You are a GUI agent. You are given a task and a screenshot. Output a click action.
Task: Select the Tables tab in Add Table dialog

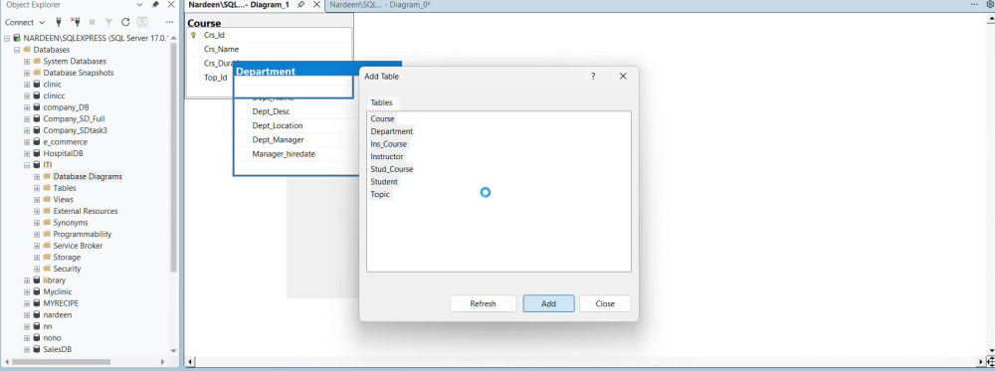point(381,102)
